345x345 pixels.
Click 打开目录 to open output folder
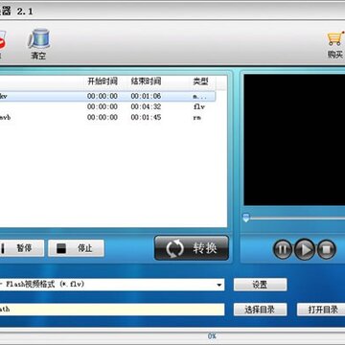(x=322, y=310)
